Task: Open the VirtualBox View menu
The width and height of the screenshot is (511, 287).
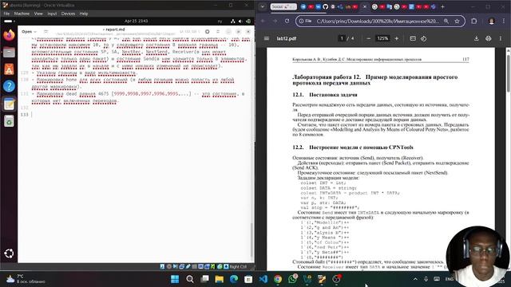Action: tap(38, 14)
